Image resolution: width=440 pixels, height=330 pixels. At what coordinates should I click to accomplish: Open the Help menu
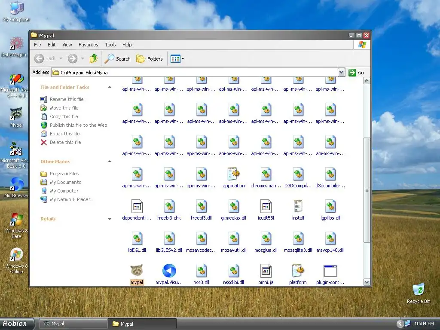click(x=127, y=45)
